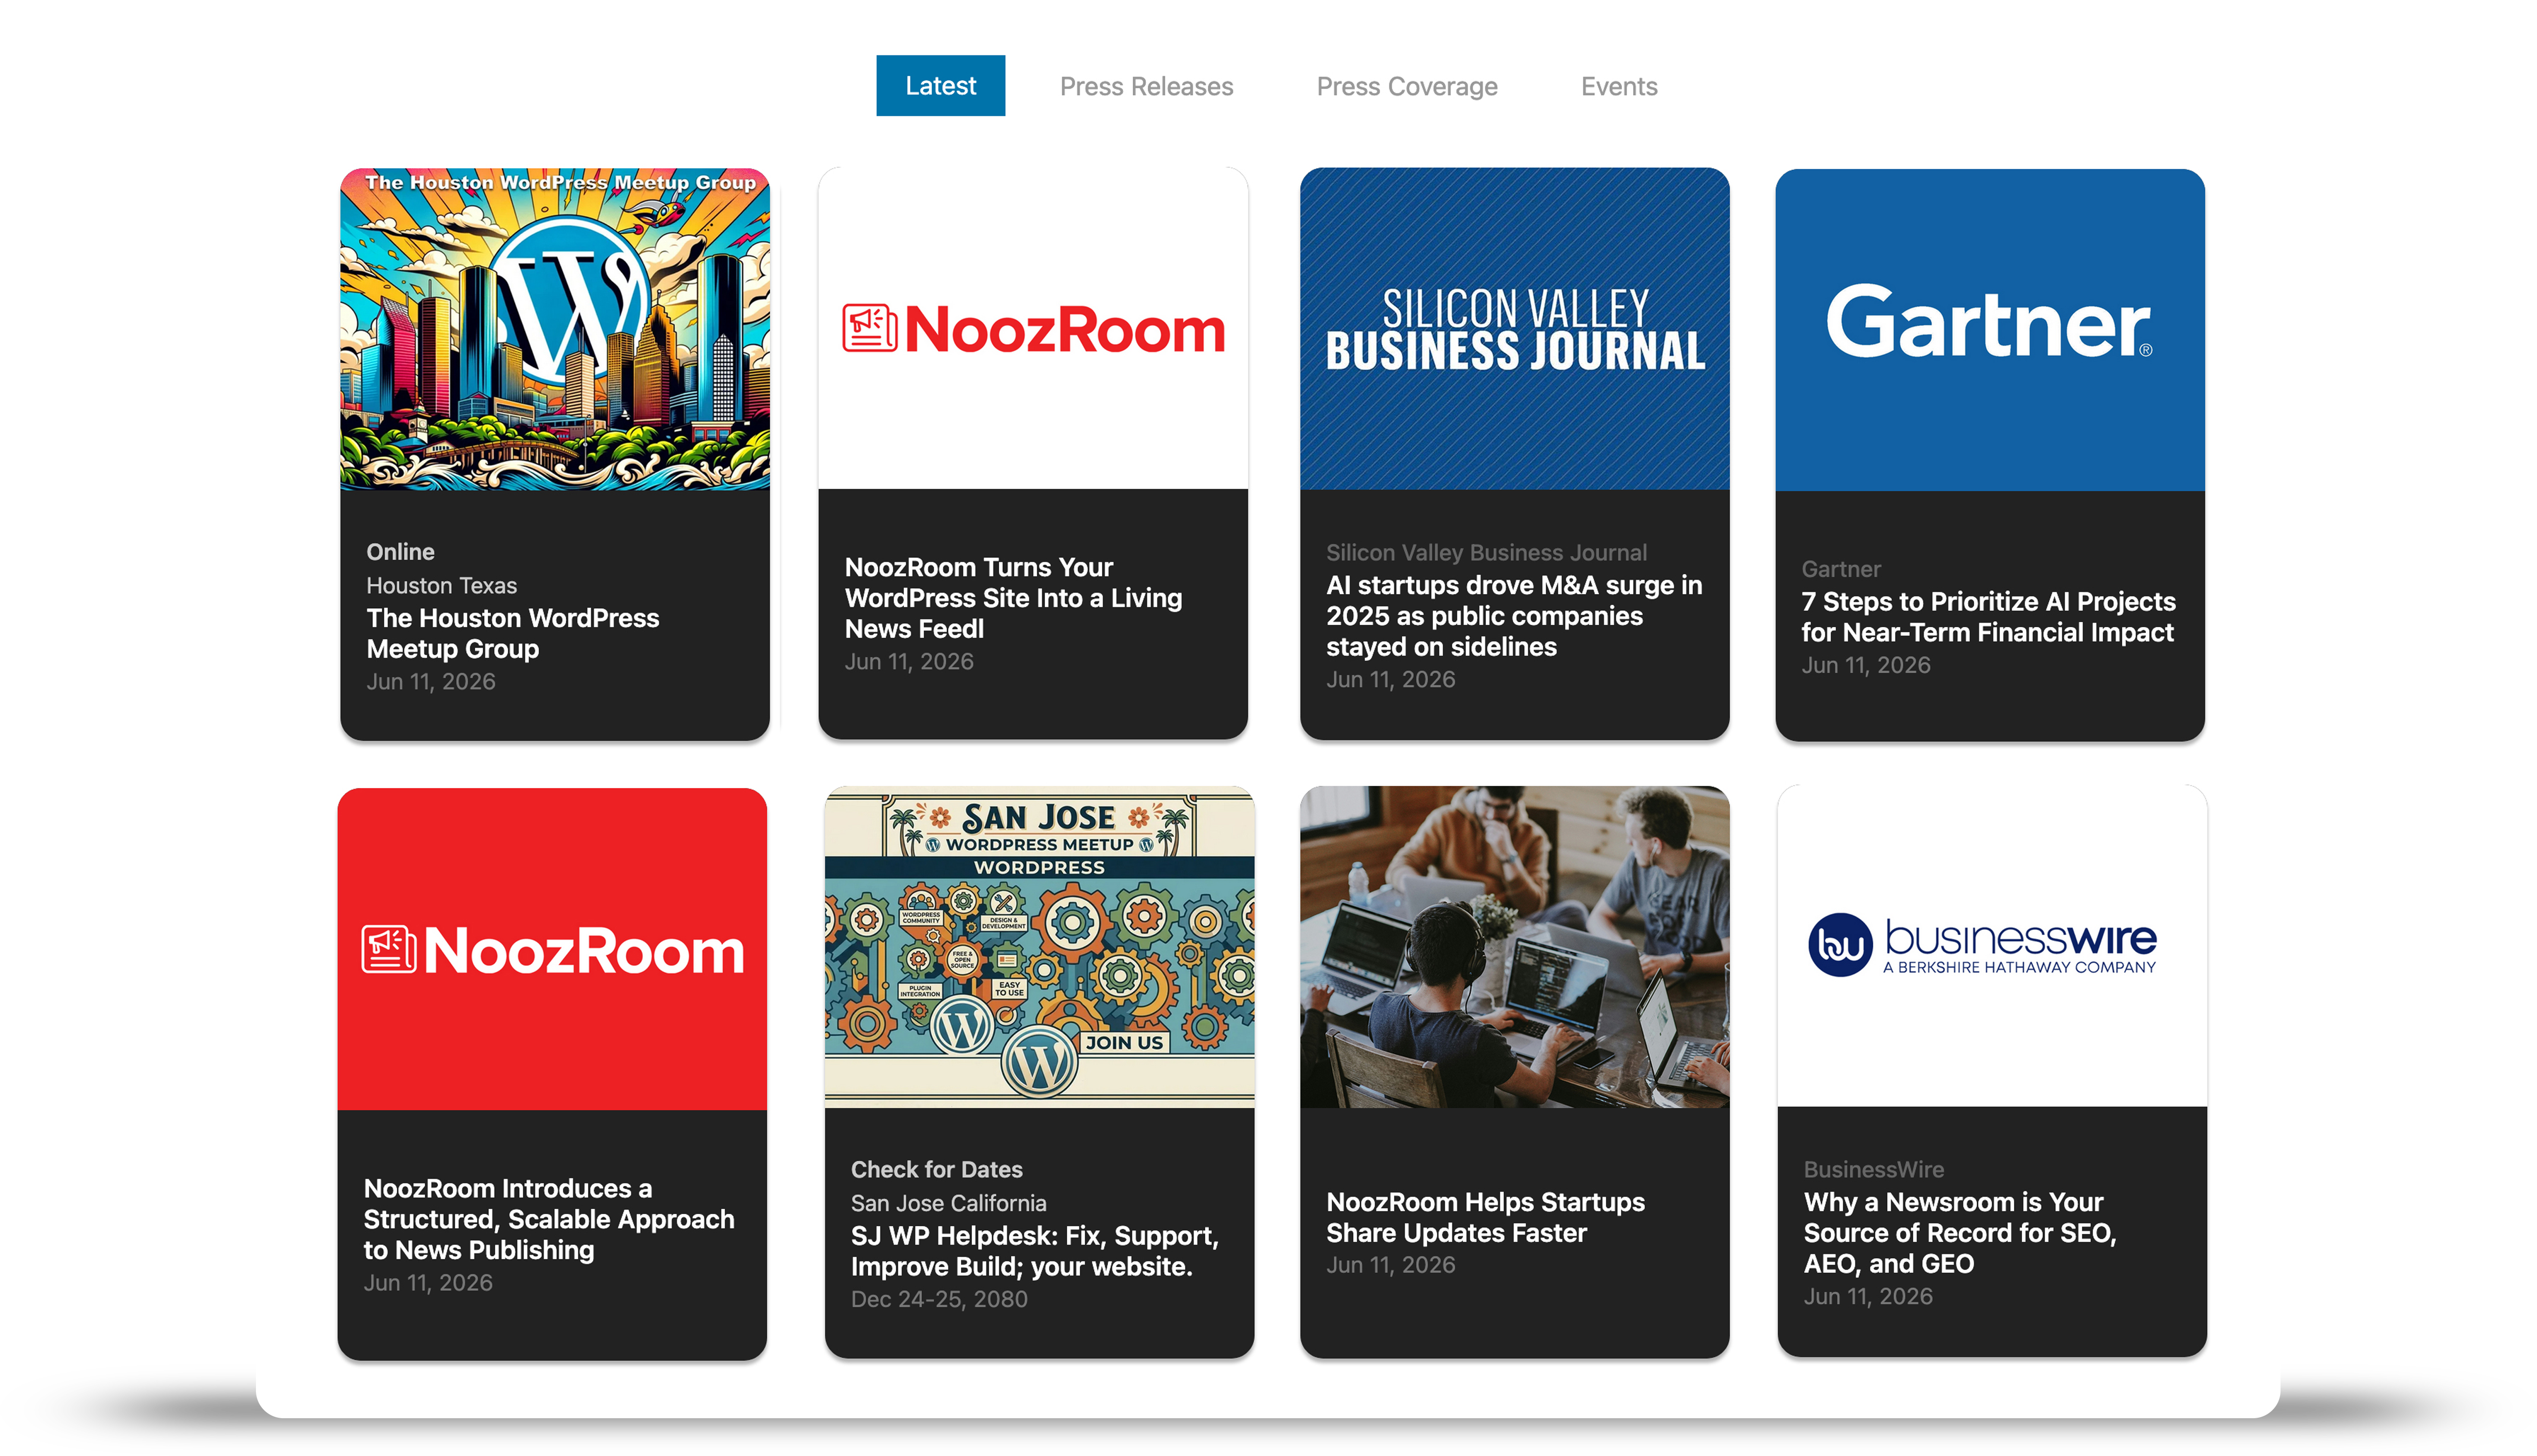This screenshot has width=2537, height=1456.
Task: Click the date under 'NoozRoom Turns Your WordPress'
Action: (908, 662)
